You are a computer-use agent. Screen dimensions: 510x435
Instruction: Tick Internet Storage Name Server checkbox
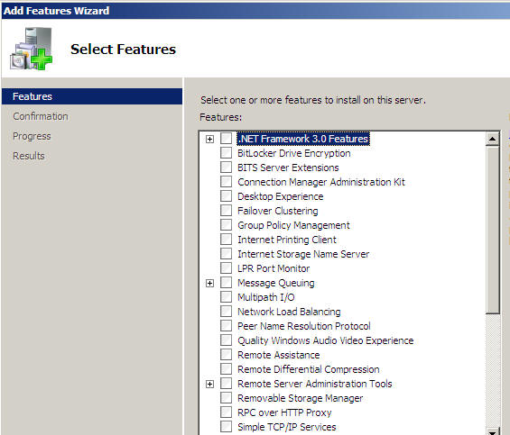click(x=226, y=254)
